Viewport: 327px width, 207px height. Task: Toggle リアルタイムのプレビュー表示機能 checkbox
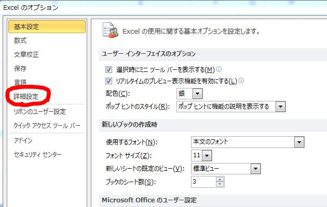[x=108, y=81]
